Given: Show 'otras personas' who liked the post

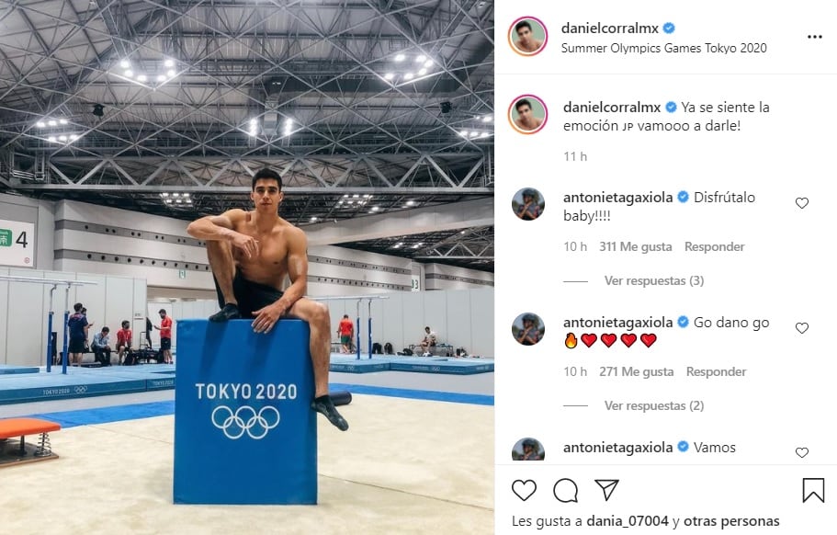Looking at the screenshot, I should [x=731, y=520].
